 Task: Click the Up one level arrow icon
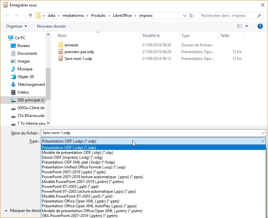pyautogui.click(x=30, y=16)
